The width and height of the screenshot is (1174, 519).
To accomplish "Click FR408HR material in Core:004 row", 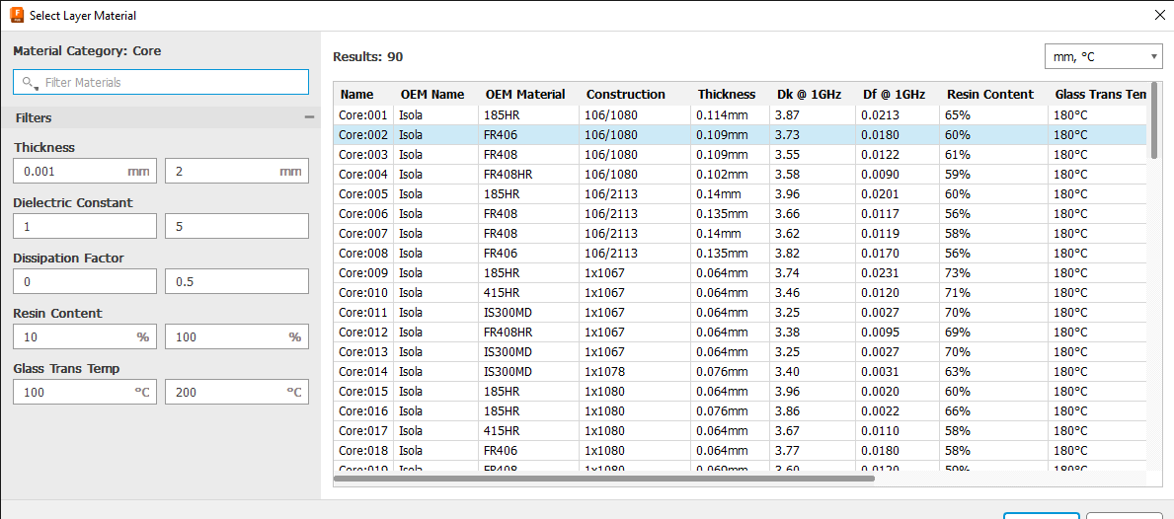I will click(x=509, y=175).
